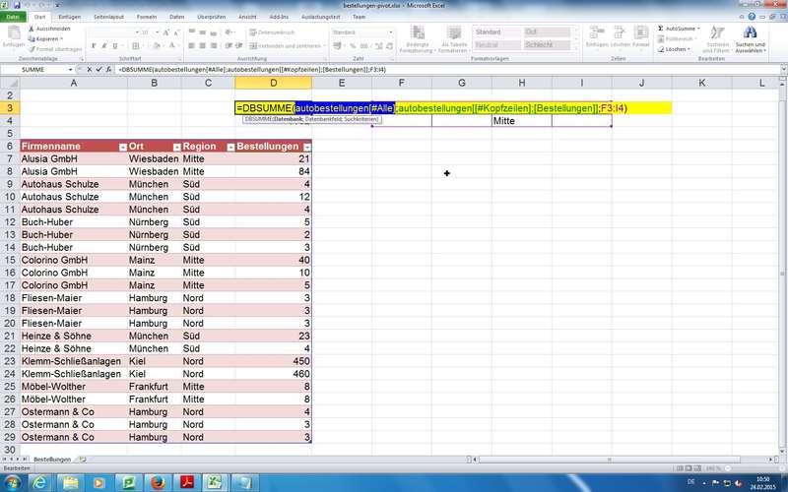Open the Datei menu
This screenshot has width=788, height=492.
14,17
